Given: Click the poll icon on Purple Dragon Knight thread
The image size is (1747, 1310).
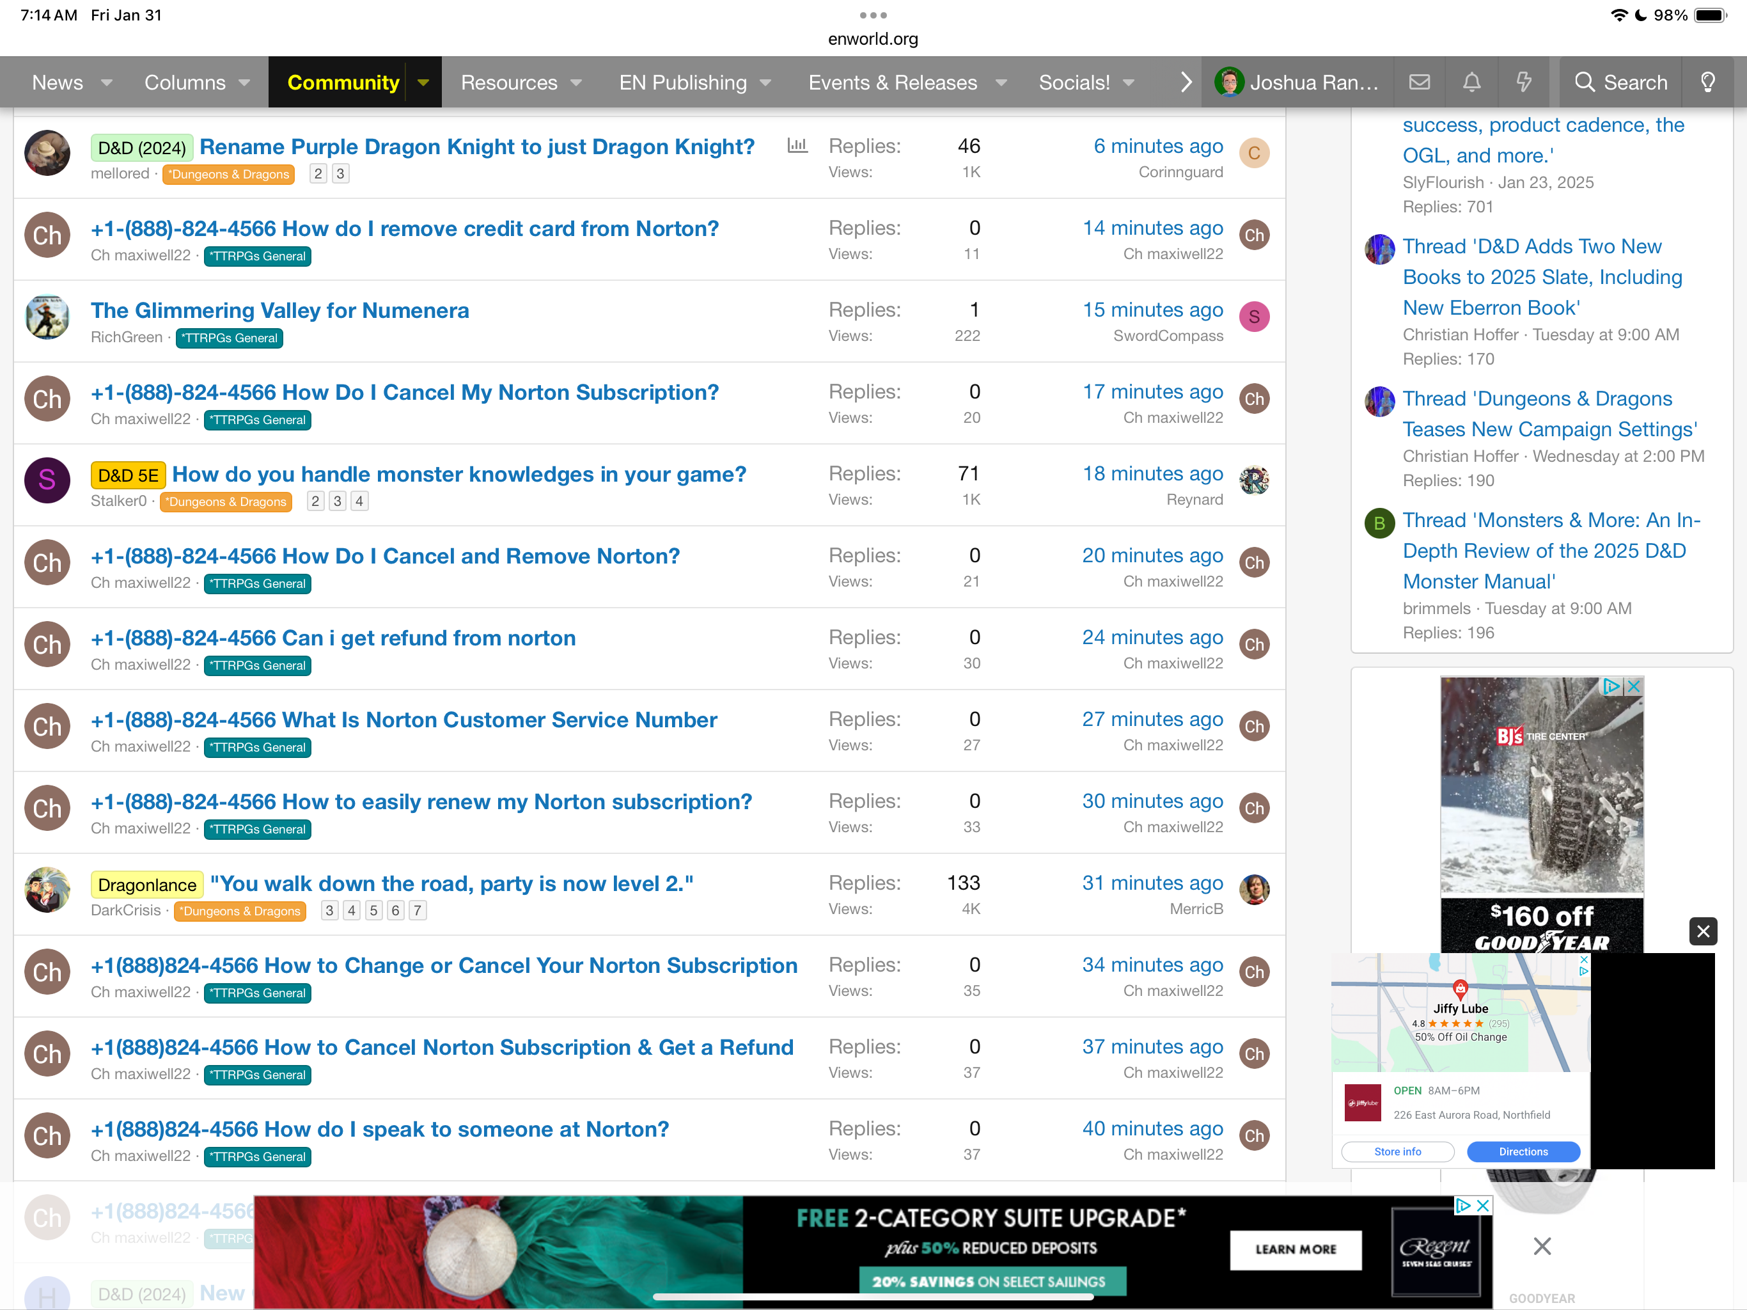Looking at the screenshot, I should [797, 145].
